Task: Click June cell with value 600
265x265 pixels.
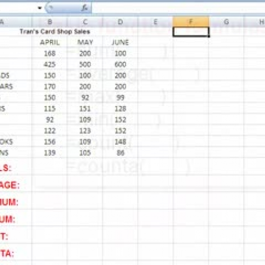Action: (120, 65)
